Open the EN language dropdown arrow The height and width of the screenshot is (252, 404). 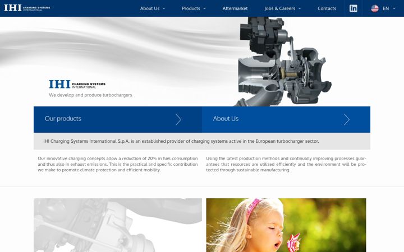click(x=394, y=8)
